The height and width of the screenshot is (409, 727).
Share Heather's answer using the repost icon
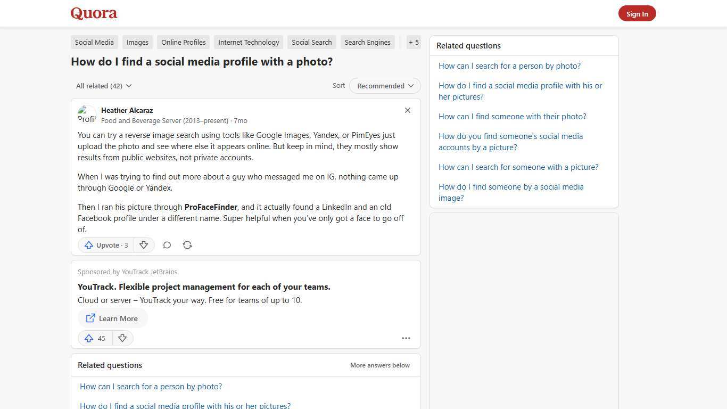click(187, 245)
